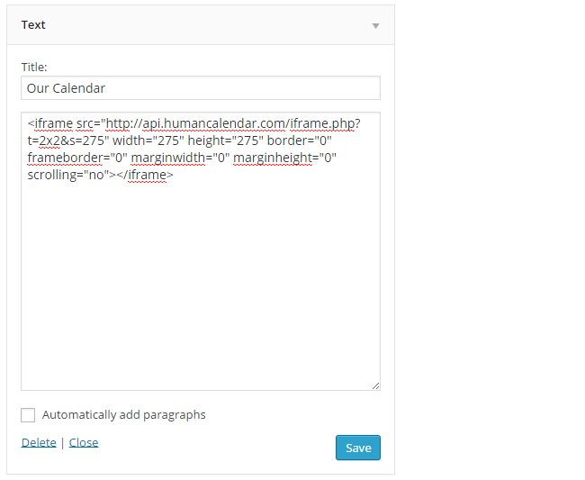Click the height="275" attribute text
585x480 pixels.
225,140
